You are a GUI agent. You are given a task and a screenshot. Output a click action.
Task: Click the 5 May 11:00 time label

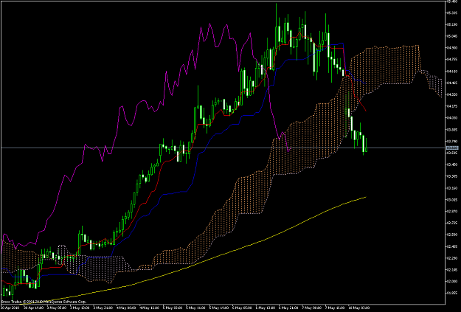196,308
